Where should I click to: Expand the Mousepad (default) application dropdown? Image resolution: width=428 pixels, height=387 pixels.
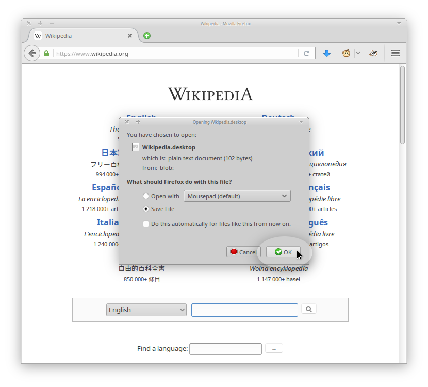pyautogui.click(x=237, y=196)
